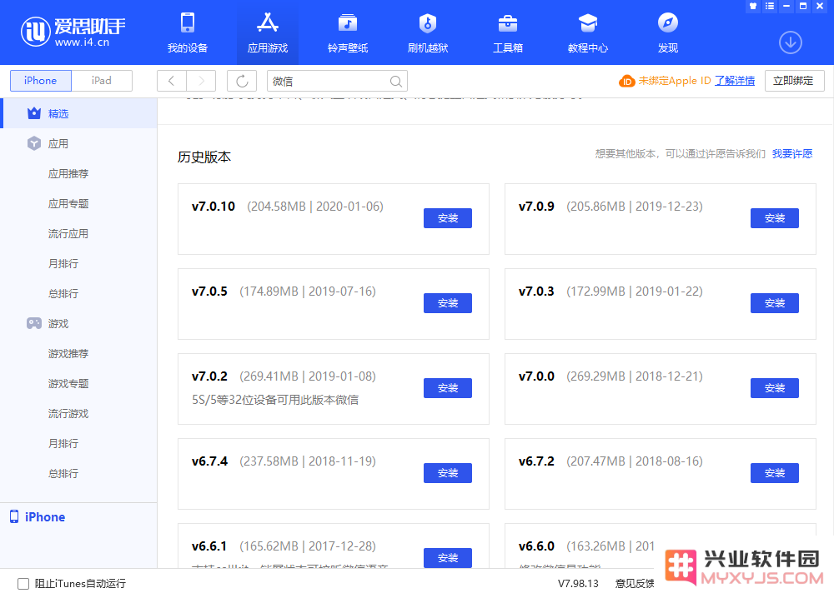
Task: Open 总排行 under 游戏
Action: 63,474
